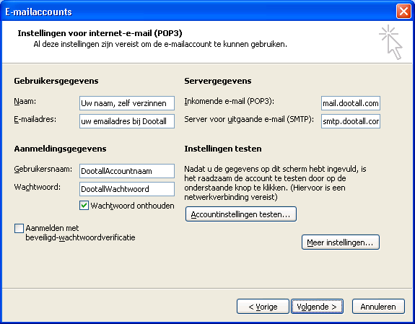Viewport: 415px width, 324px height.
Task: Click the Wachtwoord onthouden label text
Action: [x=132, y=206]
